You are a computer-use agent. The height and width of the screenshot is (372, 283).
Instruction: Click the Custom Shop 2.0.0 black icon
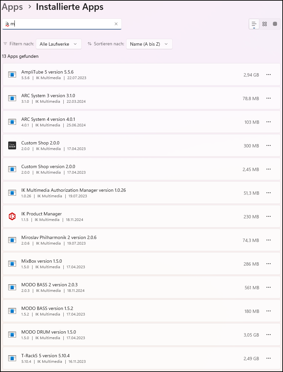[x=12, y=145]
